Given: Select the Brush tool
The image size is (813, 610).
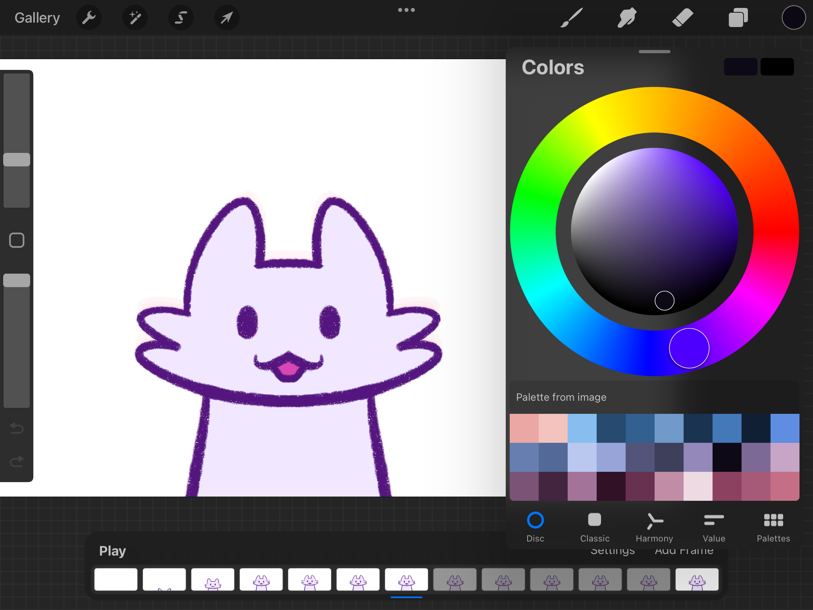Looking at the screenshot, I should [x=571, y=17].
